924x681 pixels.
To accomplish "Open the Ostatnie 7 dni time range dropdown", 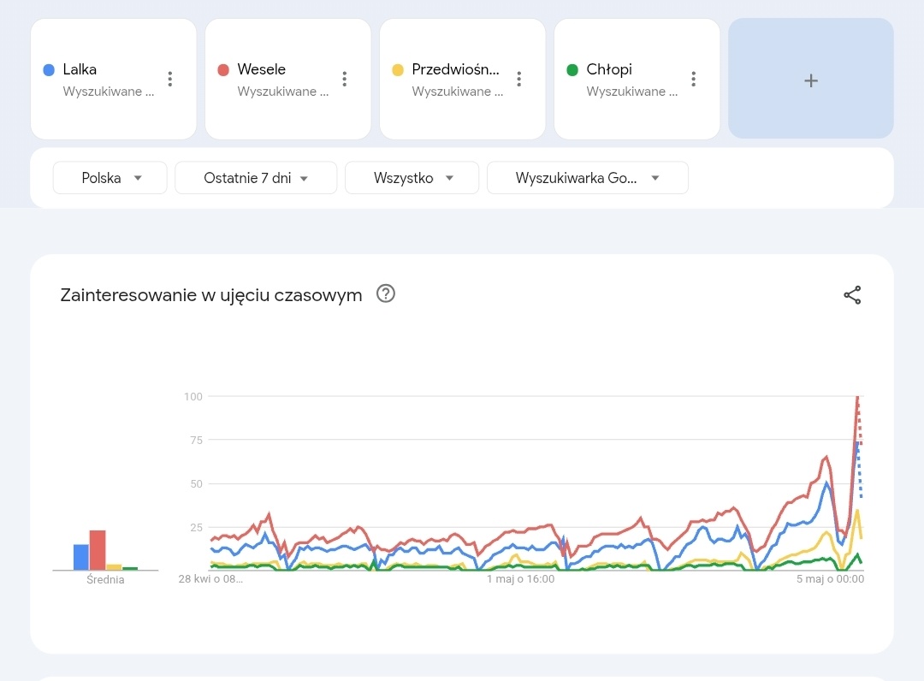I will pyautogui.click(x=256, y=178).
